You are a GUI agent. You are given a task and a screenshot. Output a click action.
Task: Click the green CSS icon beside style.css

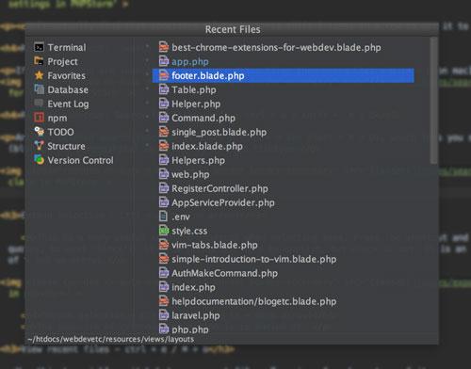click(164, 231)
